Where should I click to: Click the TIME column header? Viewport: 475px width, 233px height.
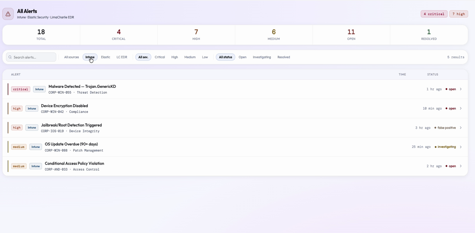pyautogui.click(x=402, y=74)
